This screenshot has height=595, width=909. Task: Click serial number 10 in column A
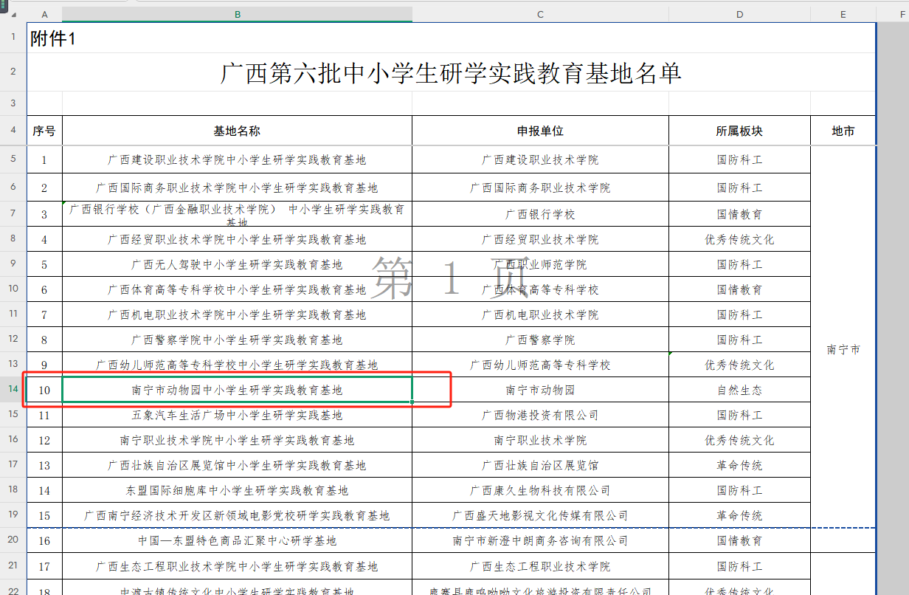pyautogui.click(x=44, y=390)
